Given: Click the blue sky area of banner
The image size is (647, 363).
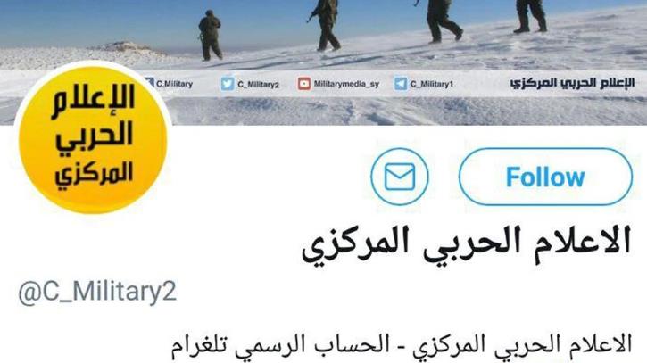Looking at the screenshot, I should pyautogui.click(x=104, y=21).
